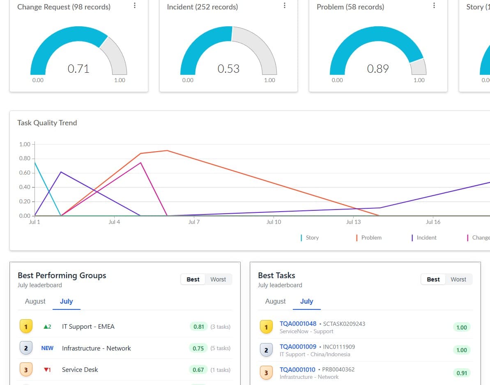The image size is (490, 385).
Task: Select Best in Best Tasks toggle
Action: (x=433, y=279)
